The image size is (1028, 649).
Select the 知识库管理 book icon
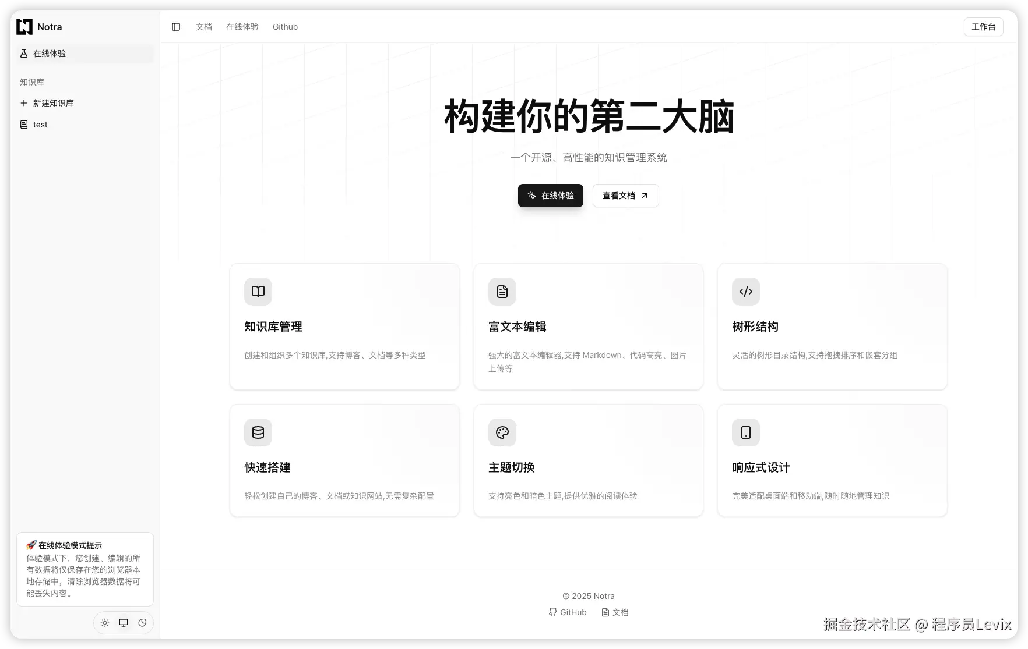pos(258,292)
